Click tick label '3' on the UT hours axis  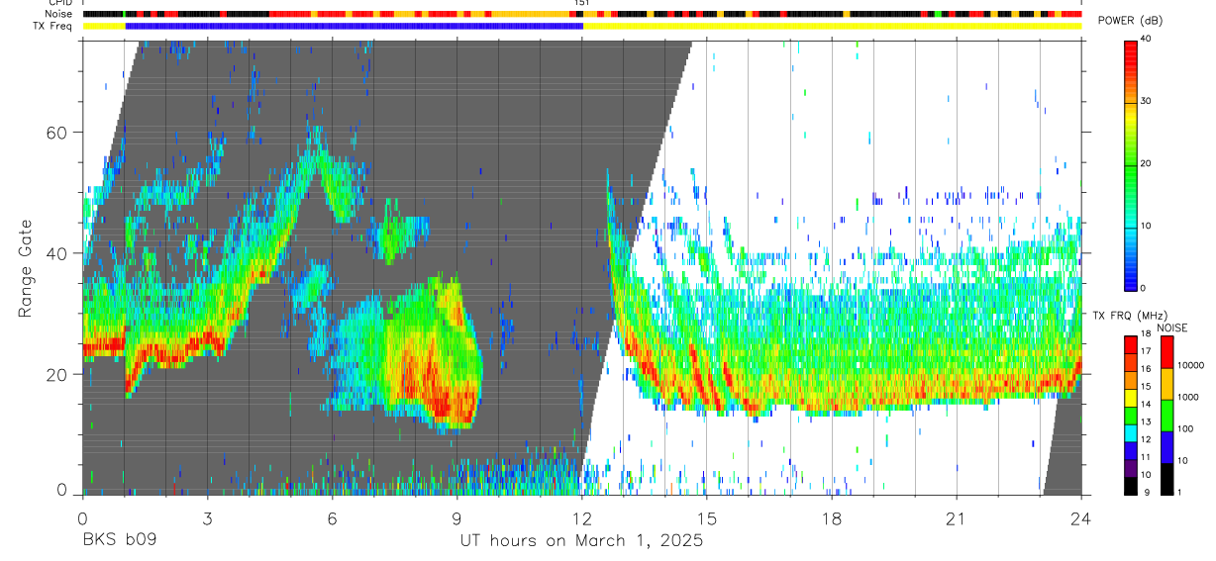point(207,518)
